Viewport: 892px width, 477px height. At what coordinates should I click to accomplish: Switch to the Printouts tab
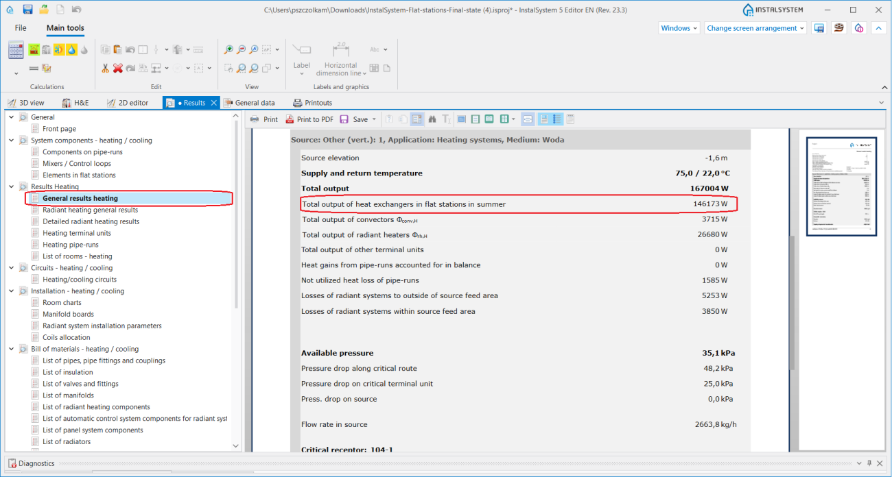pos(312,103)
